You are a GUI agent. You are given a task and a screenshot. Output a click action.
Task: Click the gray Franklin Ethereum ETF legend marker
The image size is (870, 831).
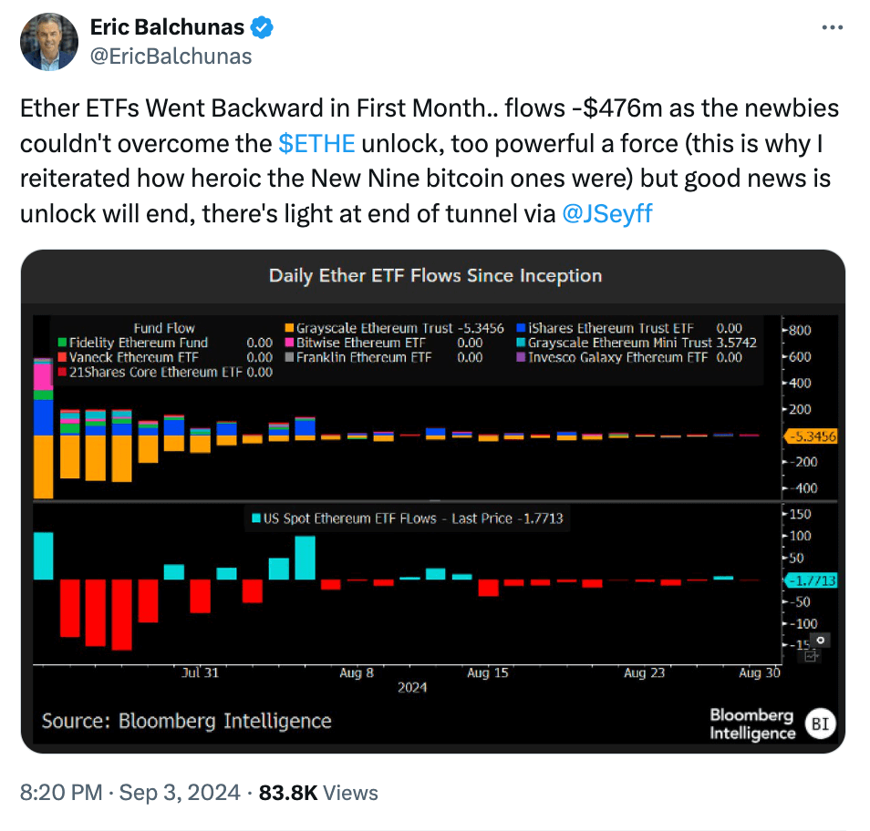point(289,357)
